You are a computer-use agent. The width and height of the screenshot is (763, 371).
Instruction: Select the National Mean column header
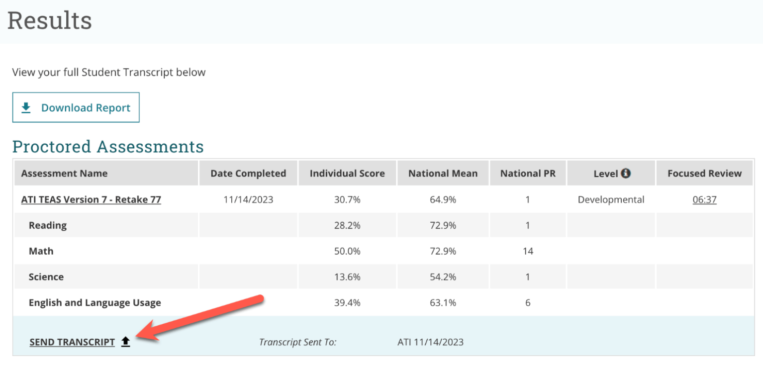[x=443, y=173]
